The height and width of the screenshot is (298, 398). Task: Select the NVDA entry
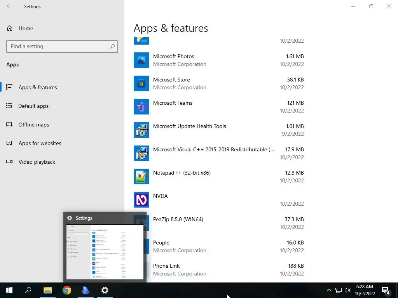[219, 200]
